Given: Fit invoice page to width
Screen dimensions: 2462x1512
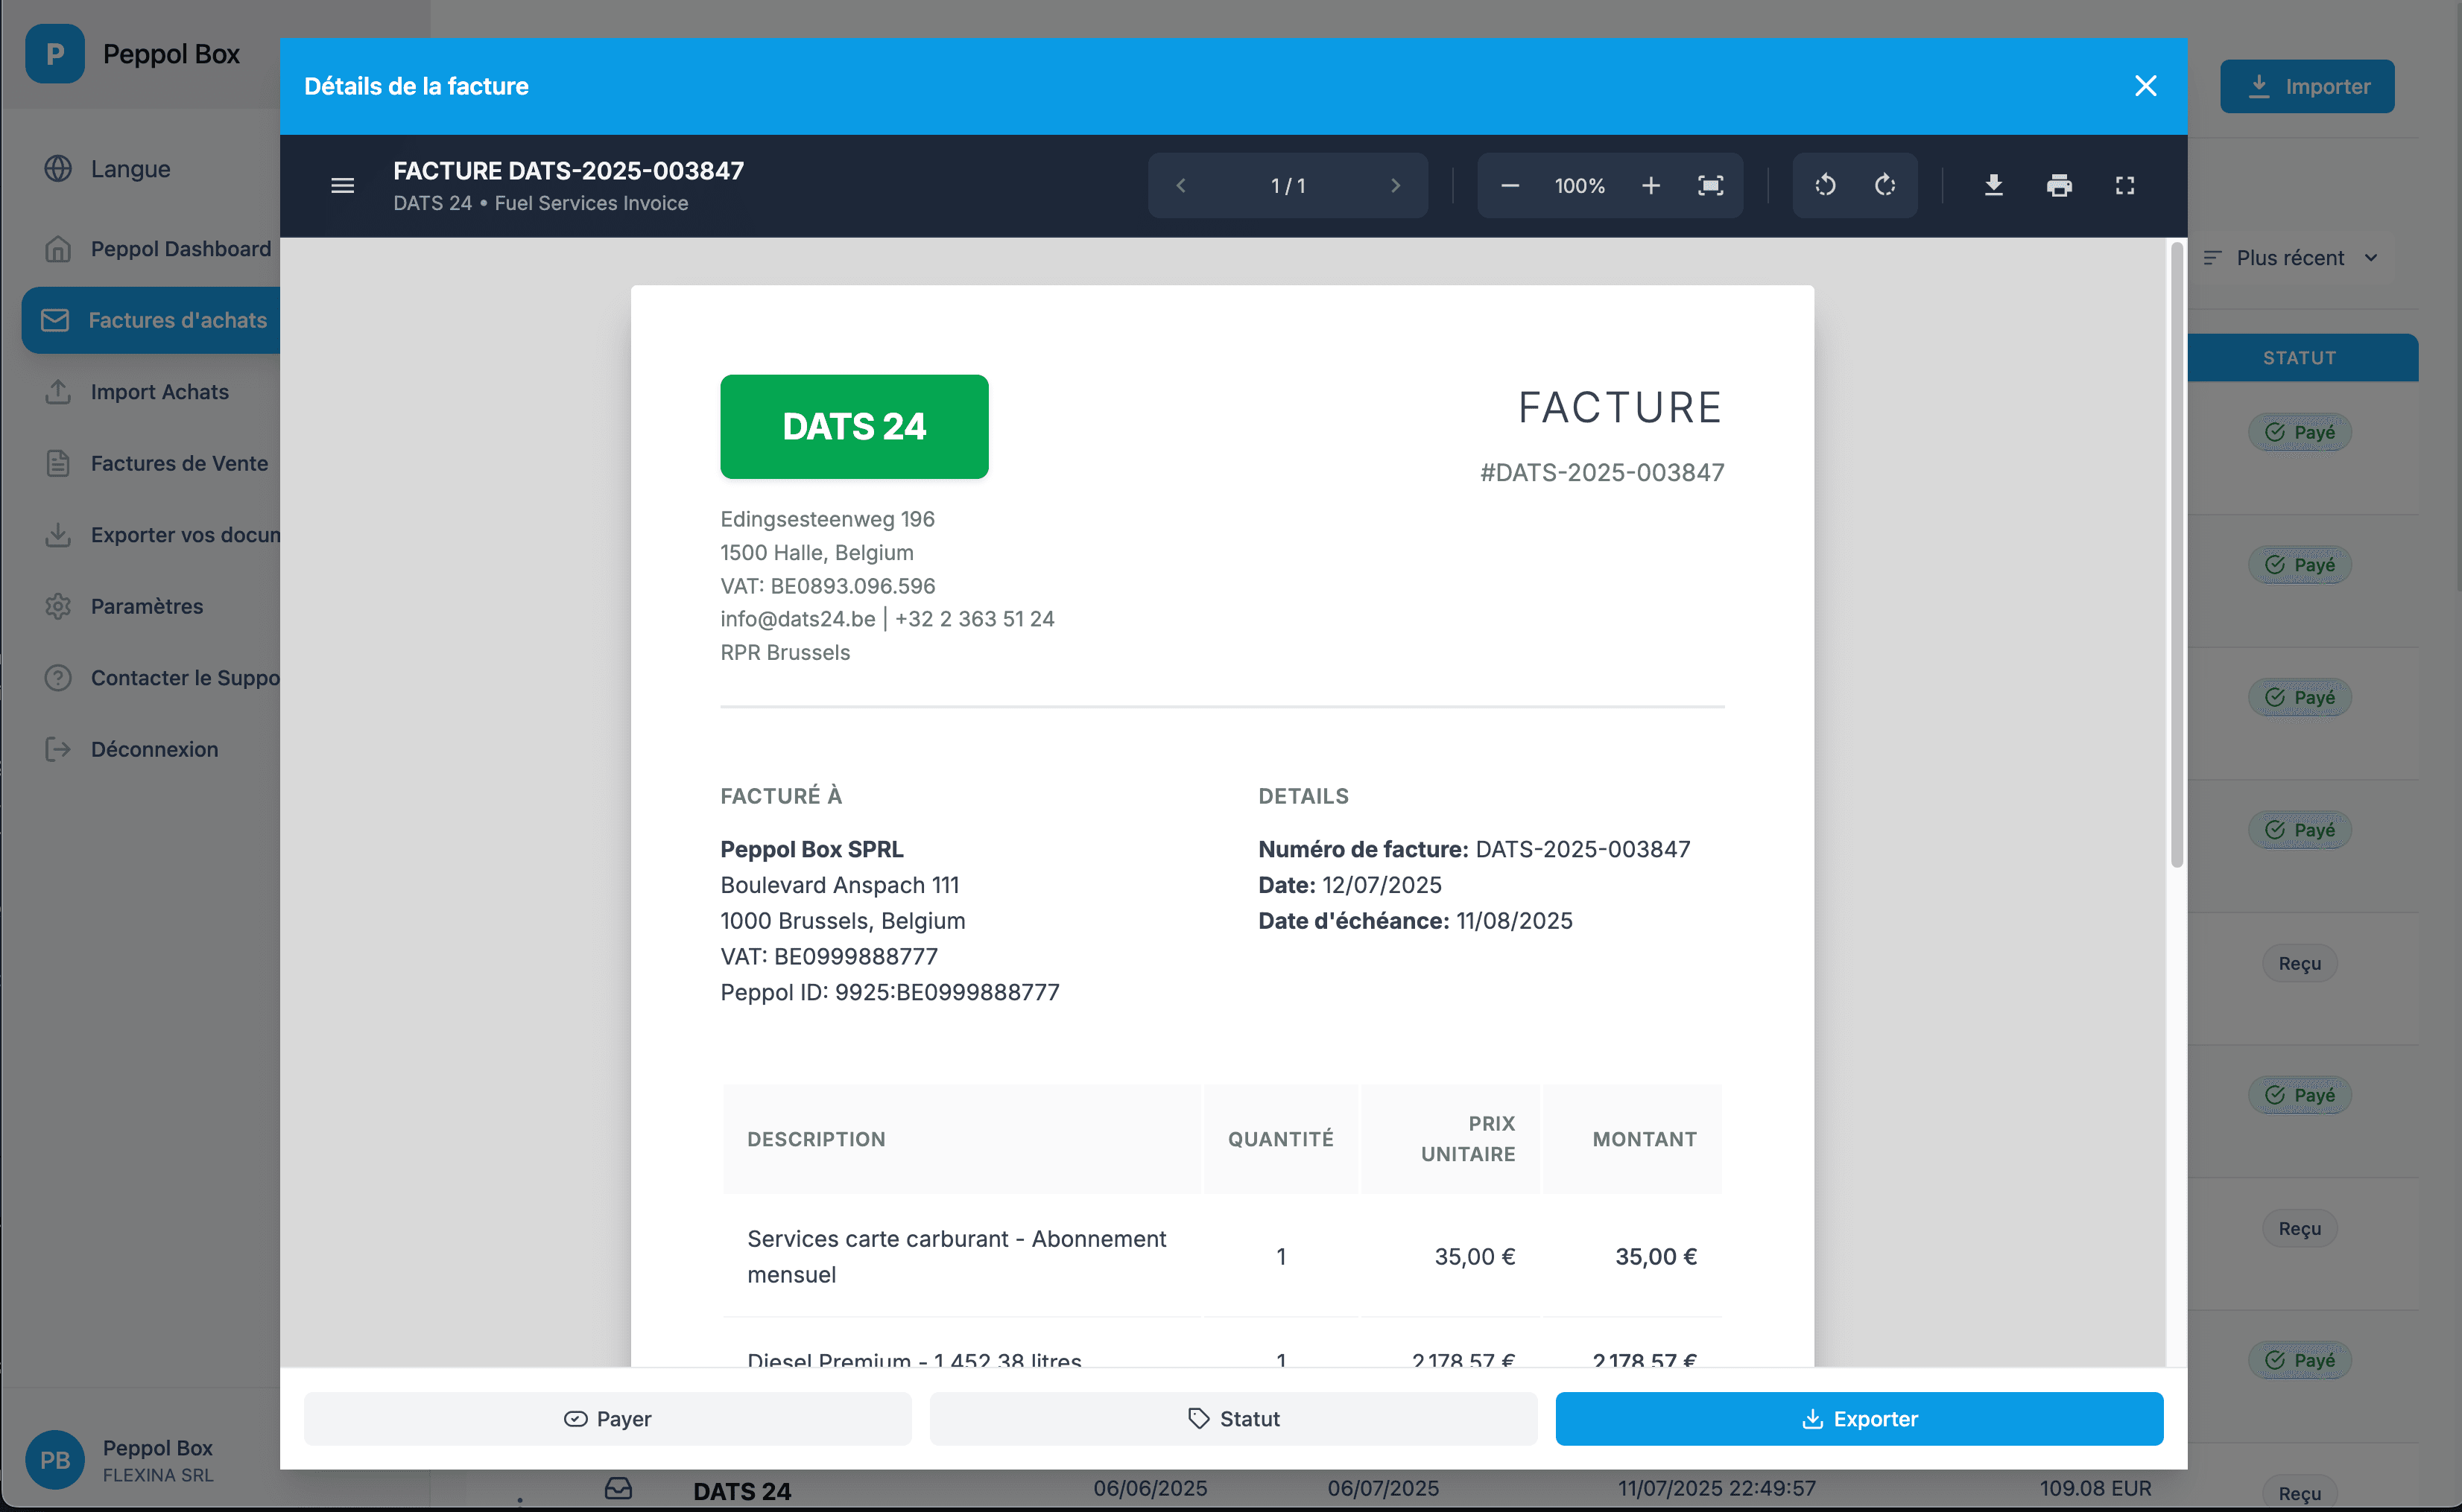Looking at the screenshot, I should (1711, 186).
